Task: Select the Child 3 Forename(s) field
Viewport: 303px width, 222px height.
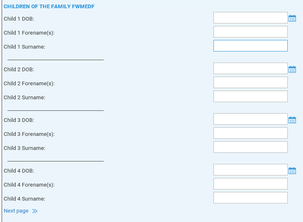Action: point(251,133)
